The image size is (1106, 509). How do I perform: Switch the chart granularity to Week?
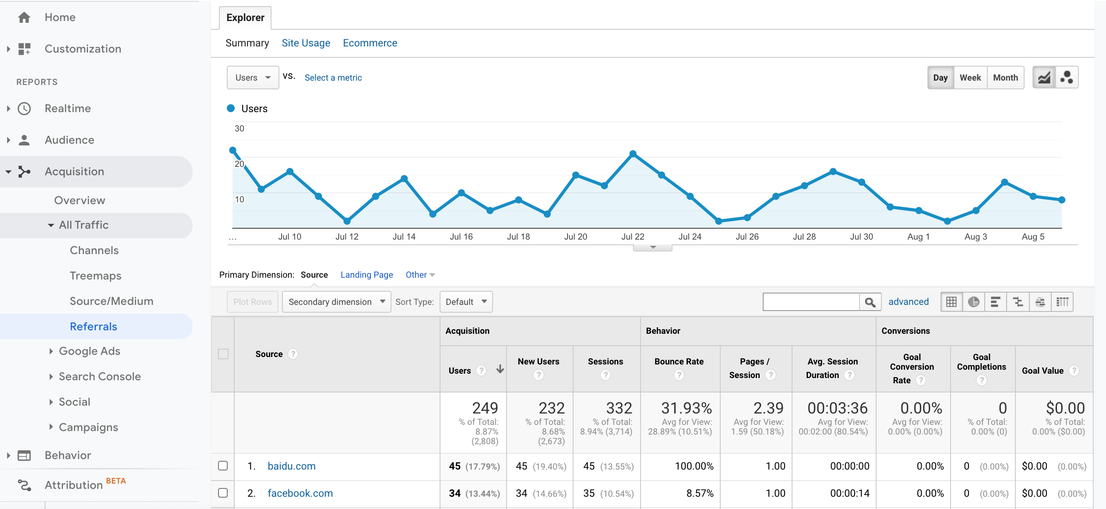coord(971,77)
